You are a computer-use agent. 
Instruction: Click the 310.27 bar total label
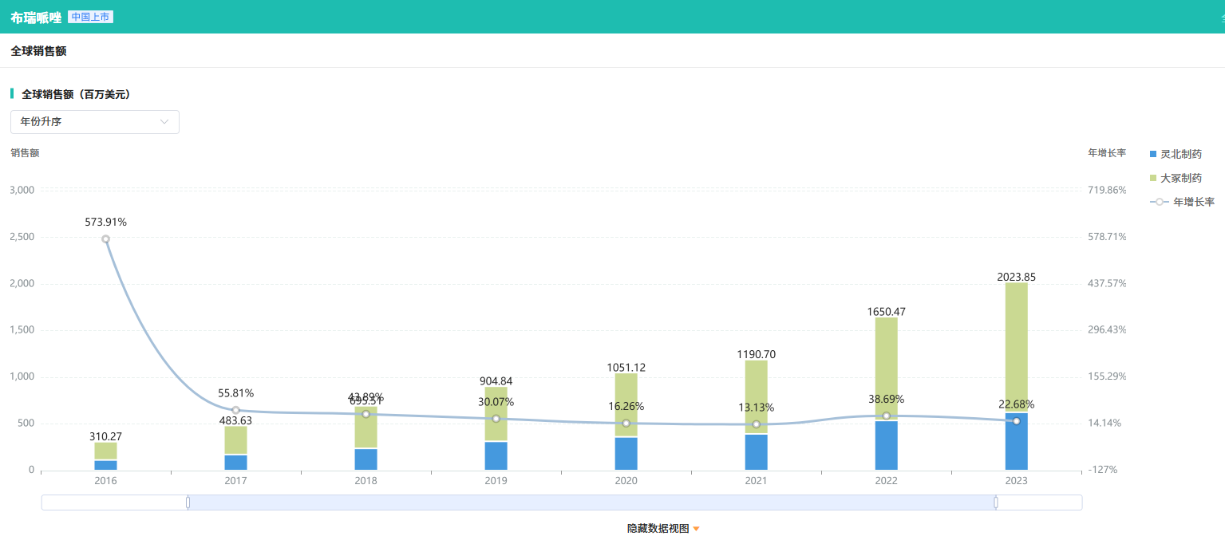coord(105,436)
